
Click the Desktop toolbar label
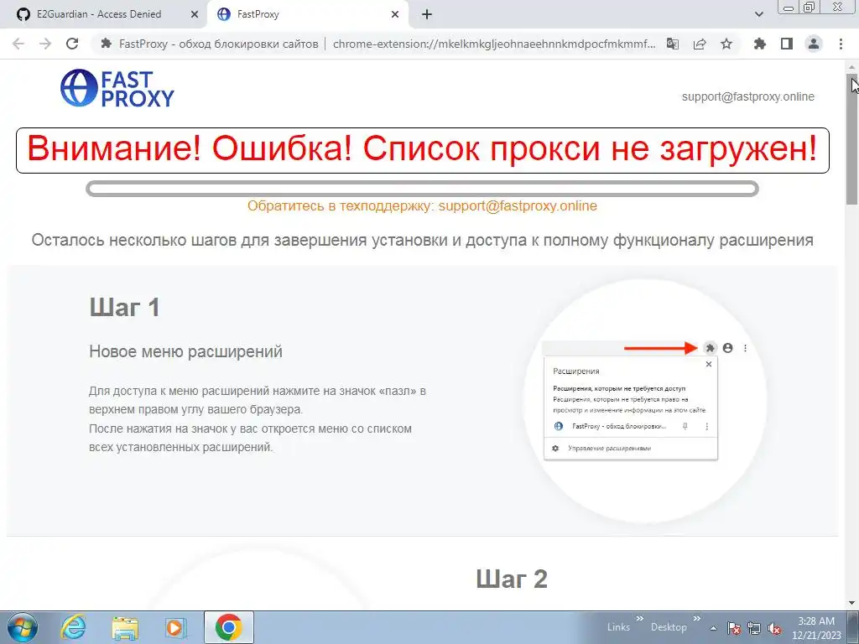pos(669,627)
